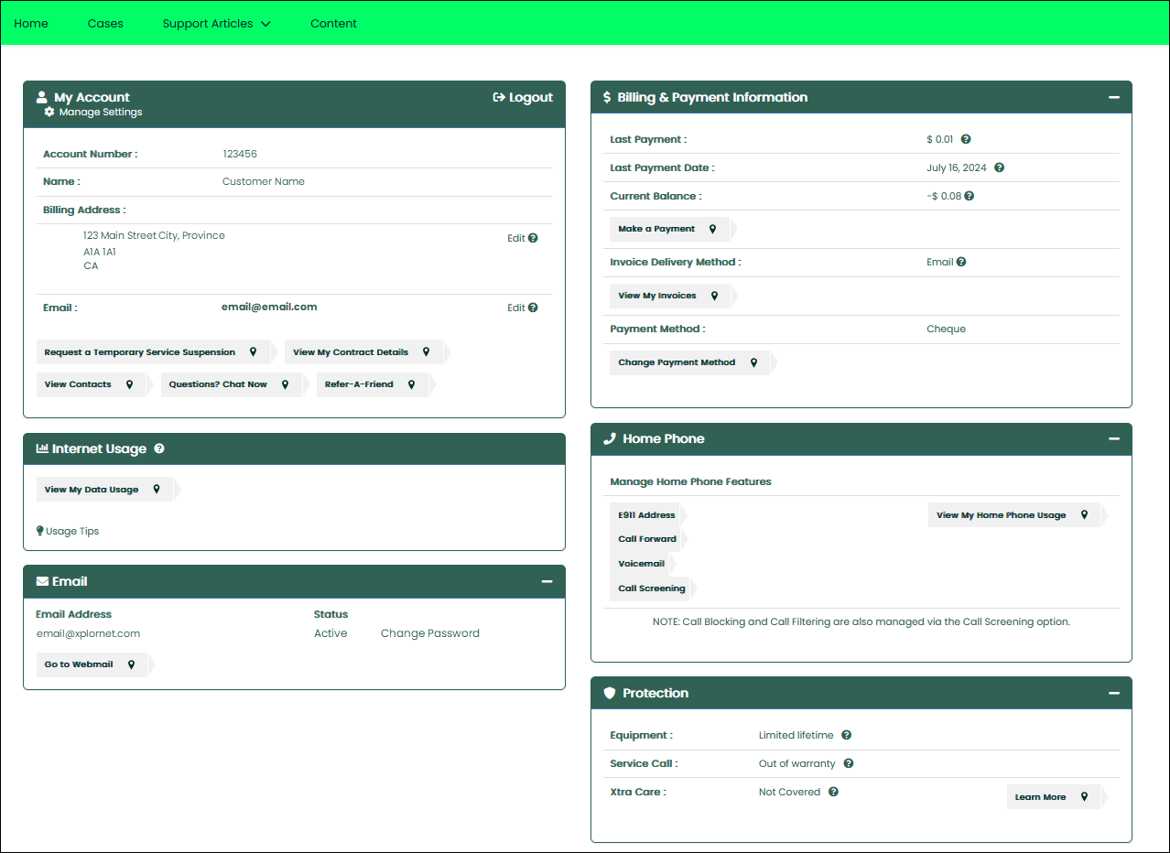Image resolution: width=1170 pixels, height=853 pixels.
Task: Click help icon next to Last Payment Date
Action: 999,168
